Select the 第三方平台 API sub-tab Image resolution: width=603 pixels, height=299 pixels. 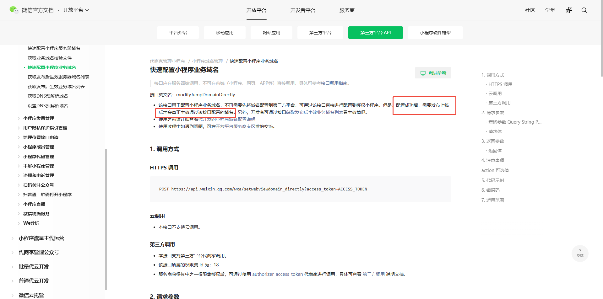click(376, 33)
